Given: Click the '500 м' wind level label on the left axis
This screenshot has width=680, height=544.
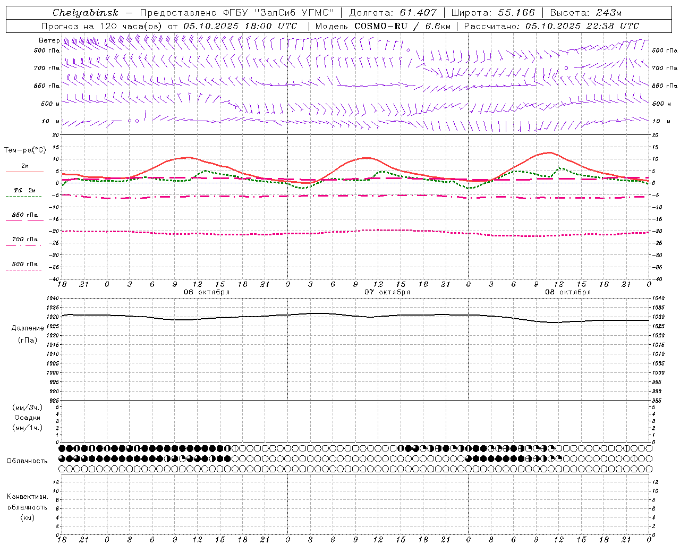Looking at the screenshot, I should 50,104.
